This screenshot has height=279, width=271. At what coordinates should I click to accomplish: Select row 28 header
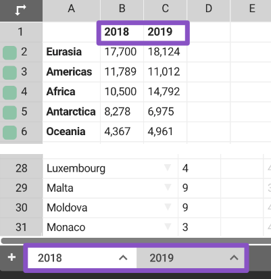coord(22,168)
